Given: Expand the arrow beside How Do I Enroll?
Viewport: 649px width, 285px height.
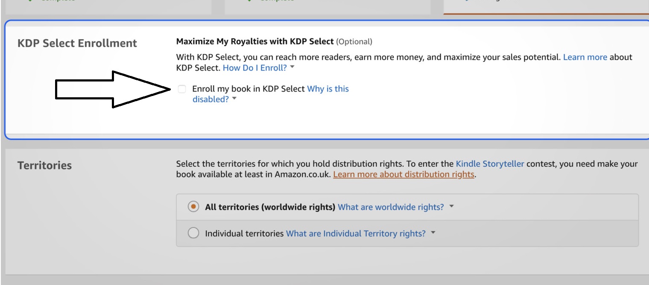Looking at the screenshot, I should click(292, 67).
